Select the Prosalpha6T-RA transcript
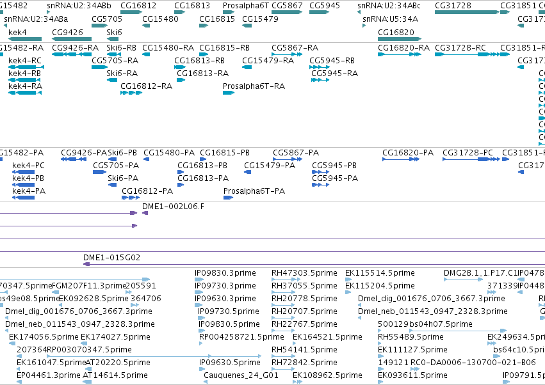Screen dimensions: 545x385 (229, 93)
